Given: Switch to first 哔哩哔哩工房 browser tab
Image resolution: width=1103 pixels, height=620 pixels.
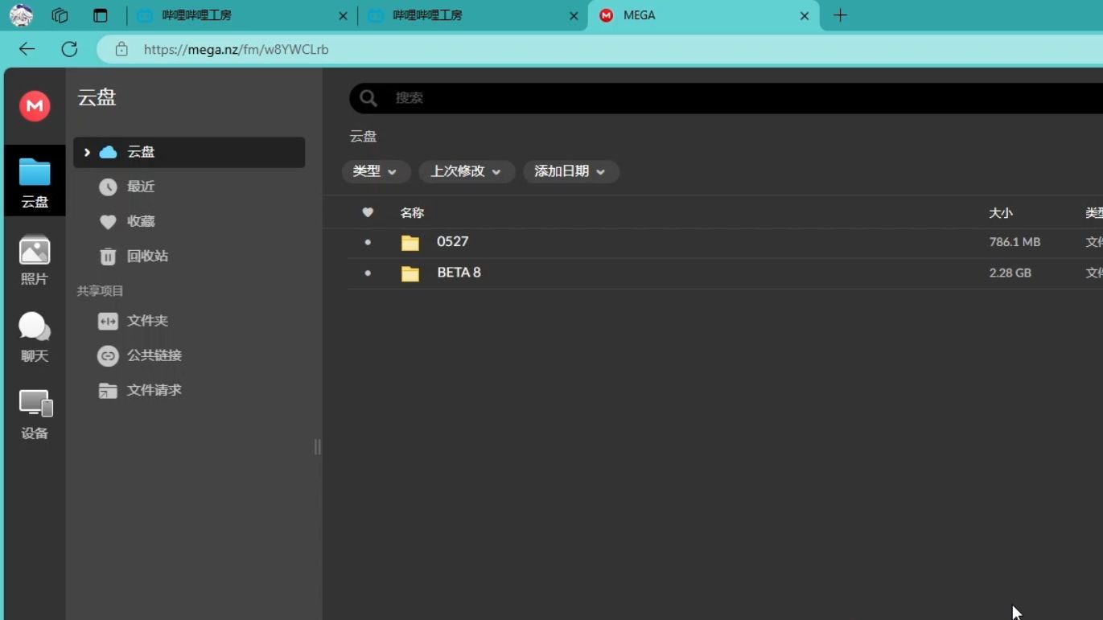Looking at the screenshot, I should [241, 15].
